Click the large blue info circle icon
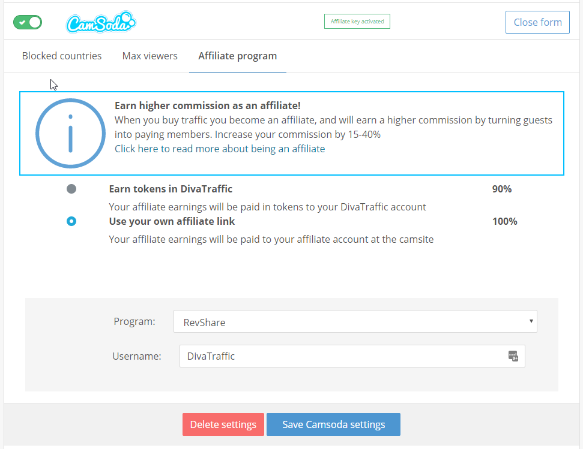The image size is (583, 449). (x=71, y=133)
